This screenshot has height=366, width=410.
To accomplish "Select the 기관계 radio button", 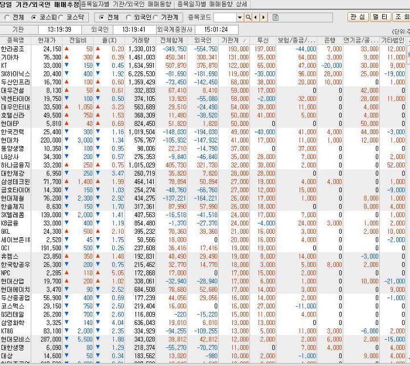I will [x=155, y=18].
